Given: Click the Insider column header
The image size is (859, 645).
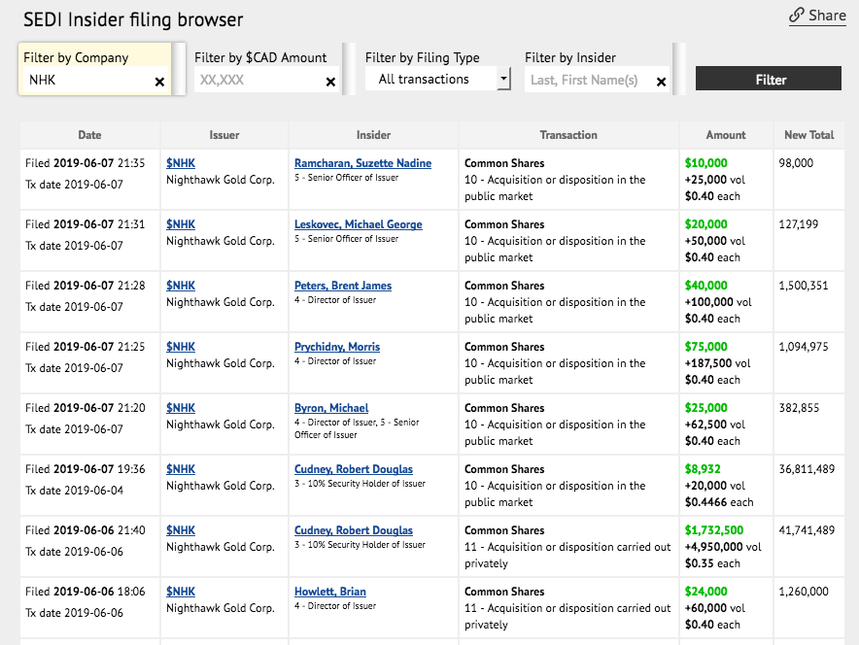Looking at the screenshot, I should coord(373,135).
